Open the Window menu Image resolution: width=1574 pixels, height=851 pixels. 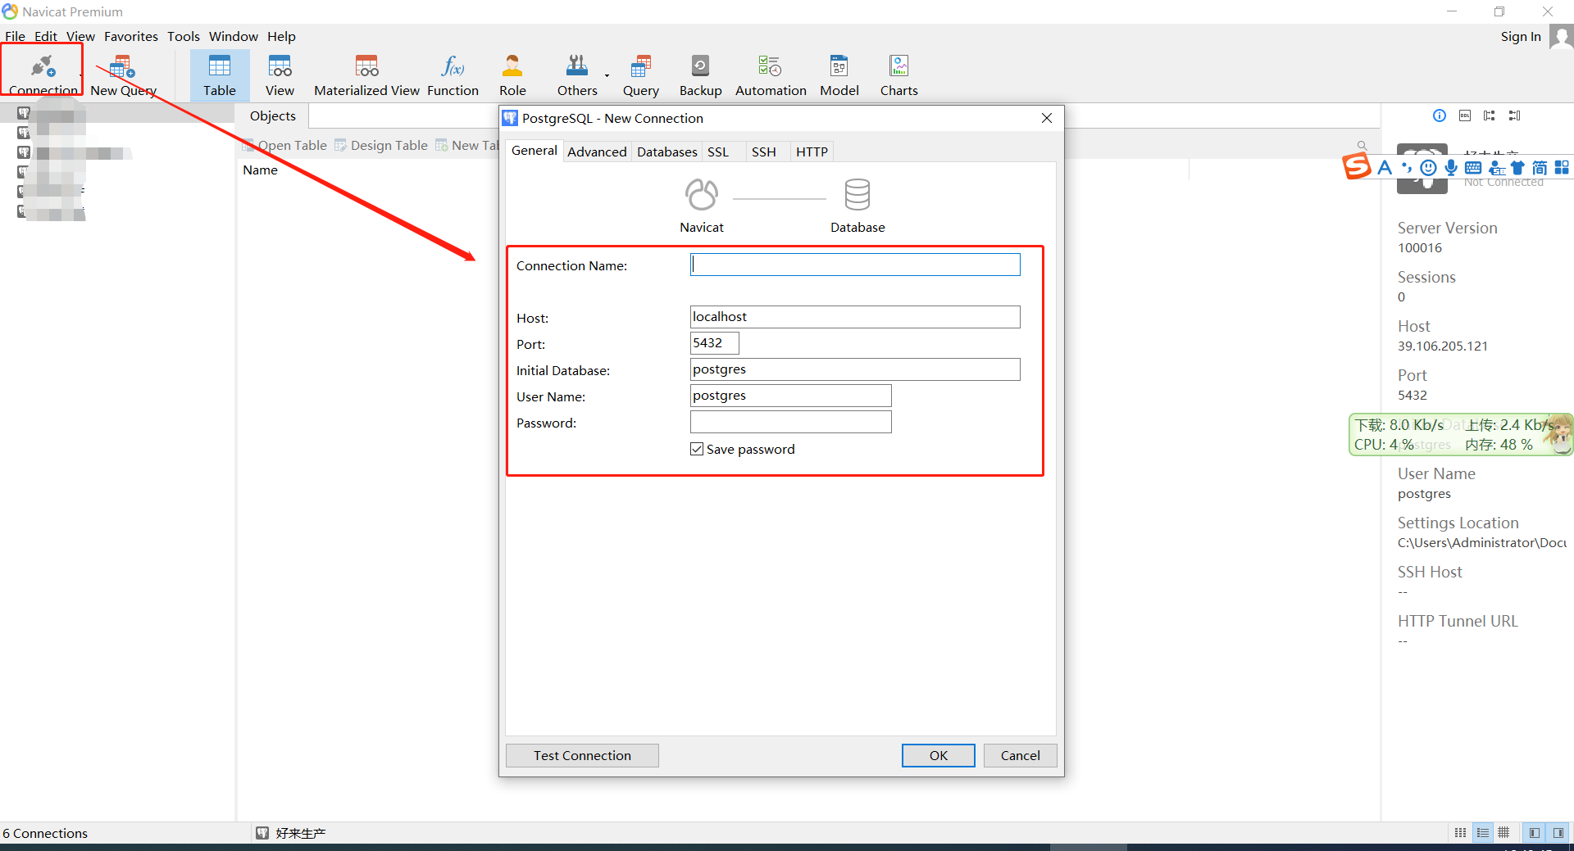234,37
